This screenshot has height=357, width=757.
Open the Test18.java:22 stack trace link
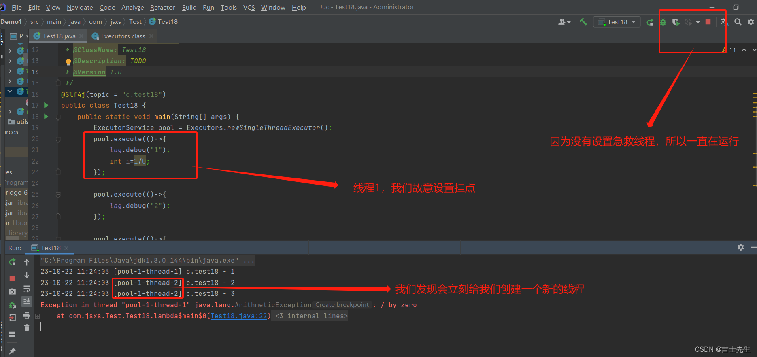[239, 316]
